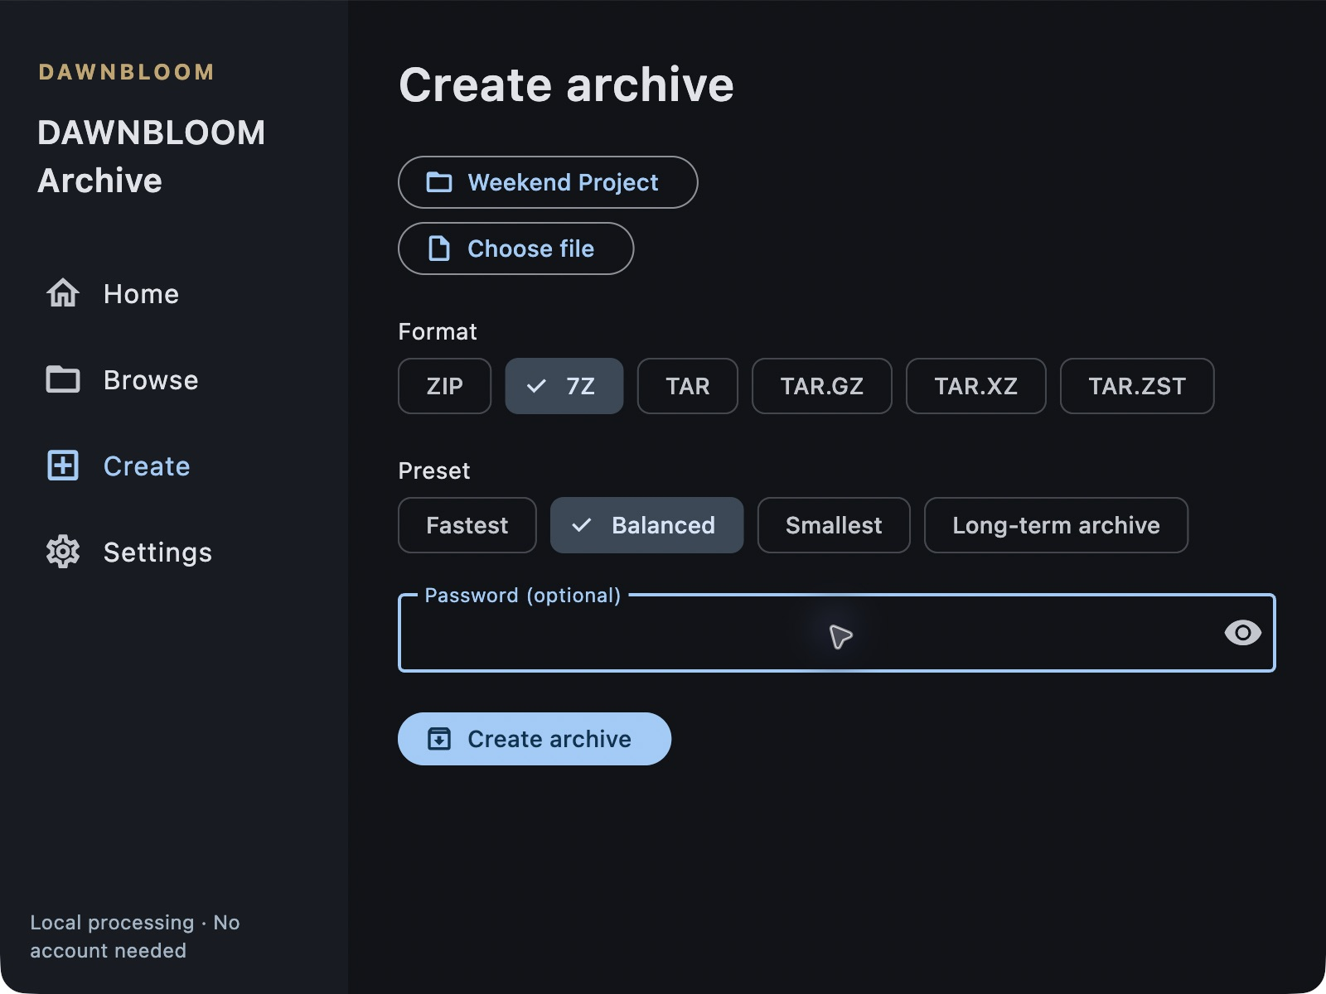
Task: Choose TAR.GZ as archive format
Action: tap(822, 386)
